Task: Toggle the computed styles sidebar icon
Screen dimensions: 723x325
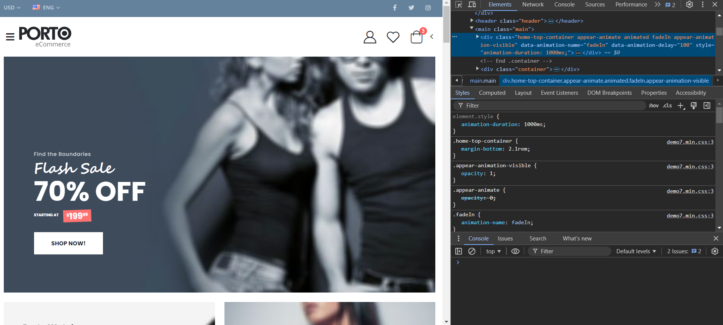Action: pos(707,106)
